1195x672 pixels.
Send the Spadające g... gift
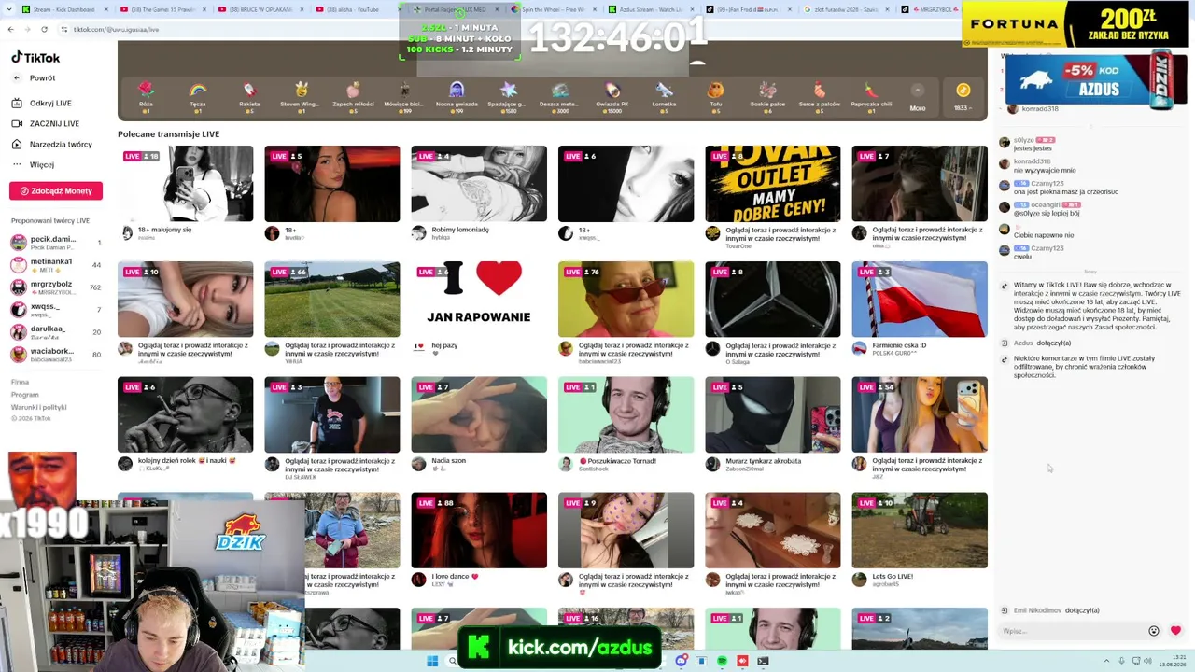(508, 96)
